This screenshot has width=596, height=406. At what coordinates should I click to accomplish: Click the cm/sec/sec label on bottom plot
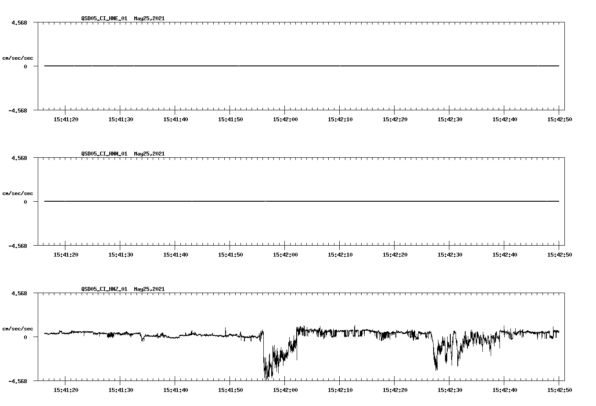(18, 328)
